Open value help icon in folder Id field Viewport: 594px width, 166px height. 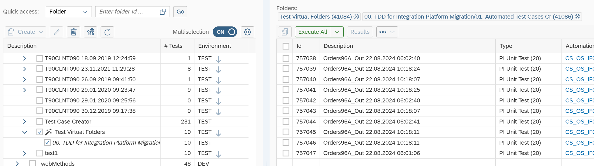163,12
